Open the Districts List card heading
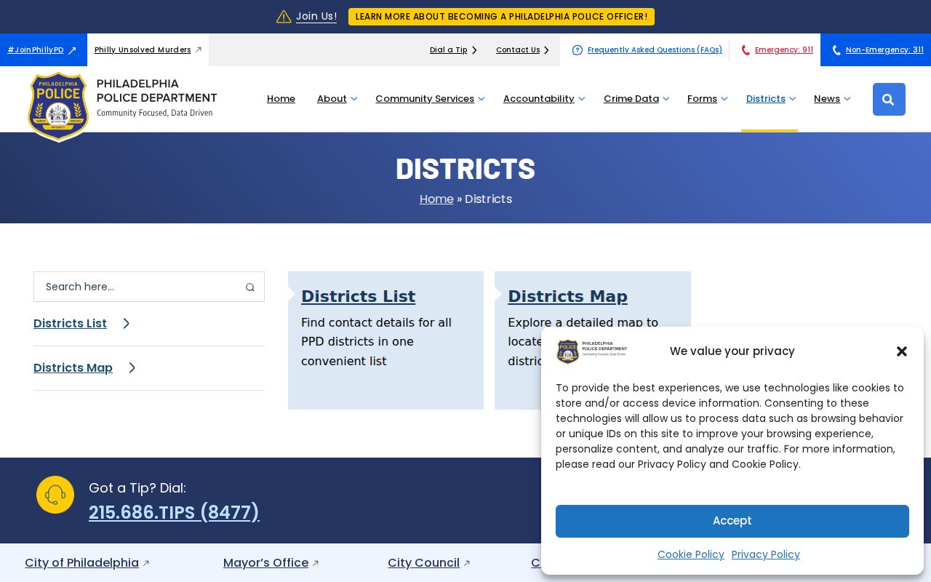Viewport: 931px width, 582px height. pos(358,297)
